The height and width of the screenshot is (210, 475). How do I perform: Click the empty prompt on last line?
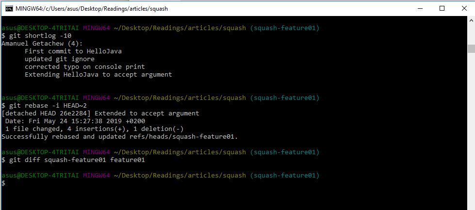point(3,183)
